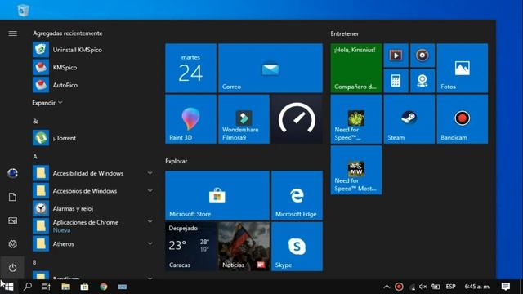Launch Need for Speed Most Wanted tile
Image resolution: width=523 pixels, height=294 pixels.
(x=356, y=170)
